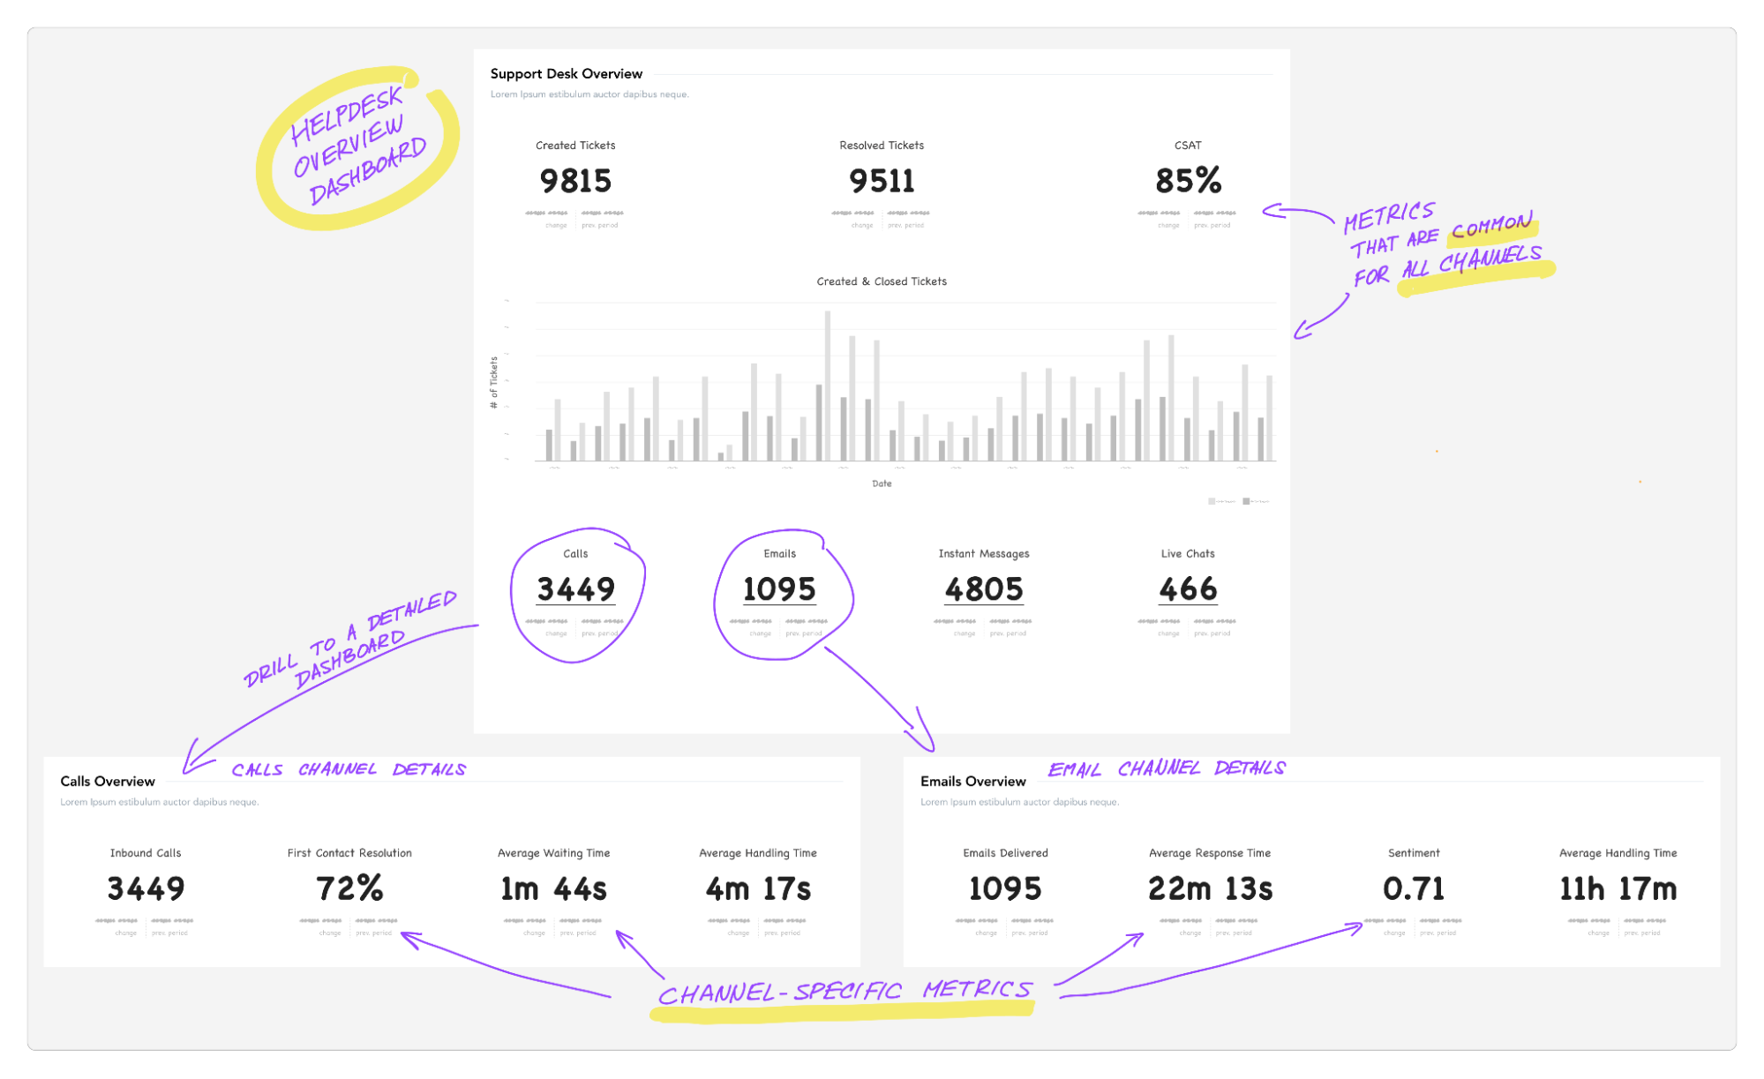Select the dark legend swatch below the chart

1244,499
